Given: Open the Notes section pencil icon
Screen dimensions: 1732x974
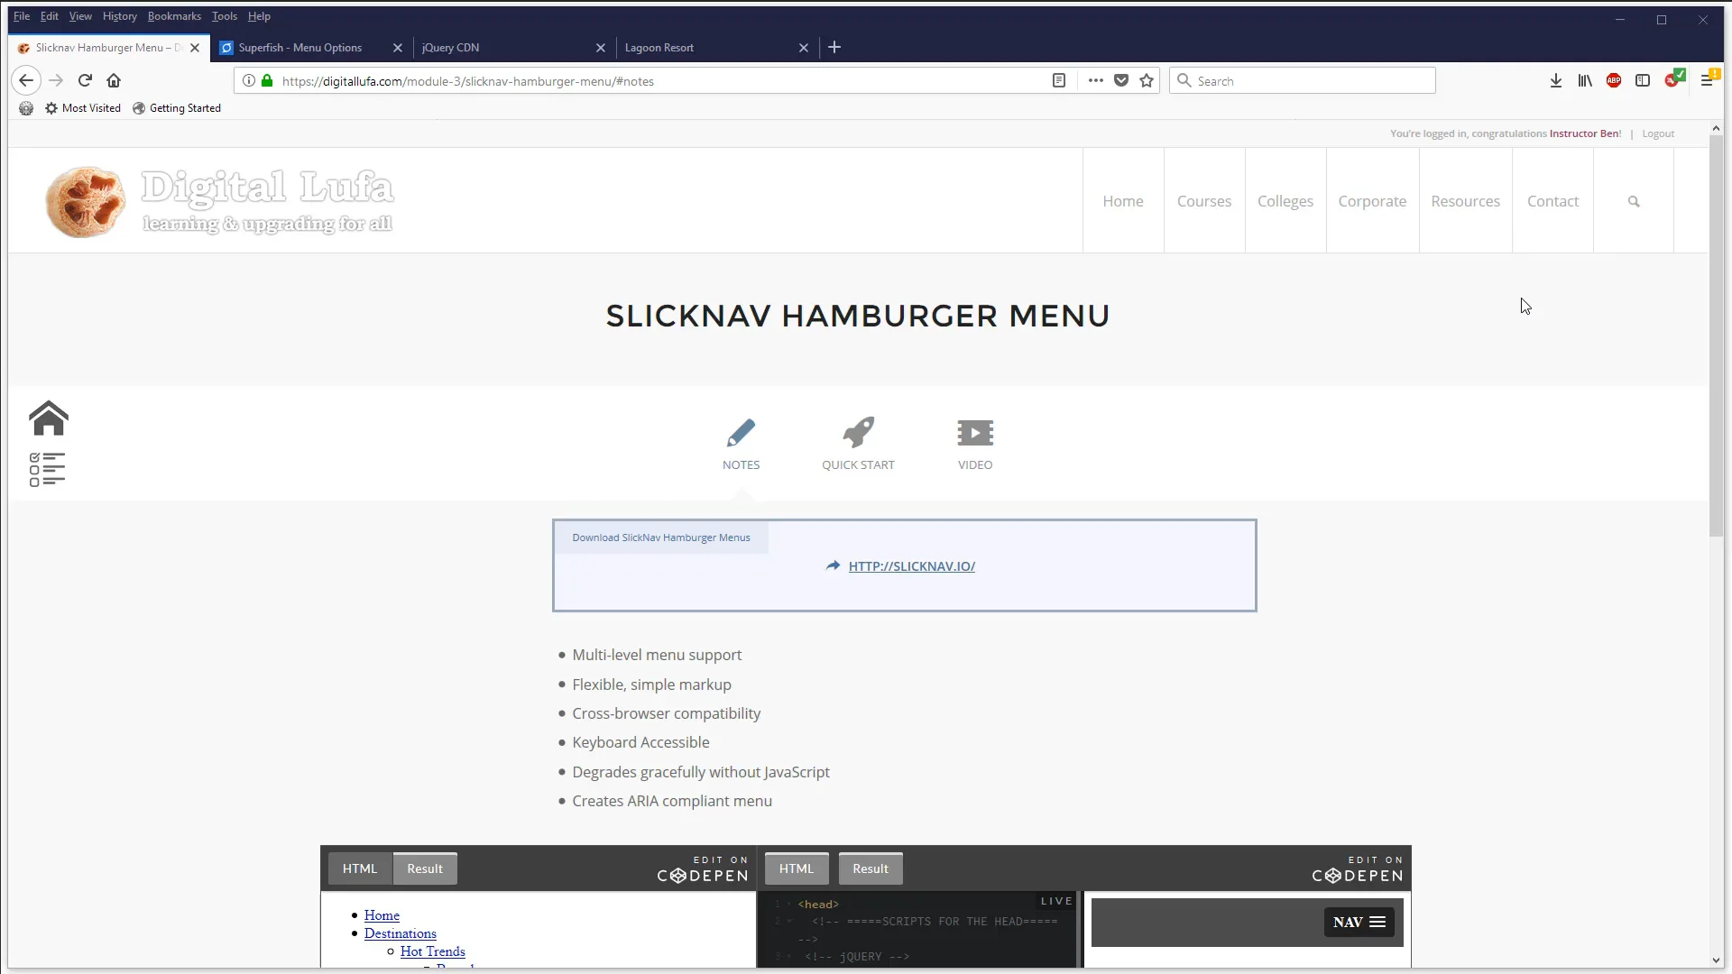Looking at the screenshot, I should (741, 434).
